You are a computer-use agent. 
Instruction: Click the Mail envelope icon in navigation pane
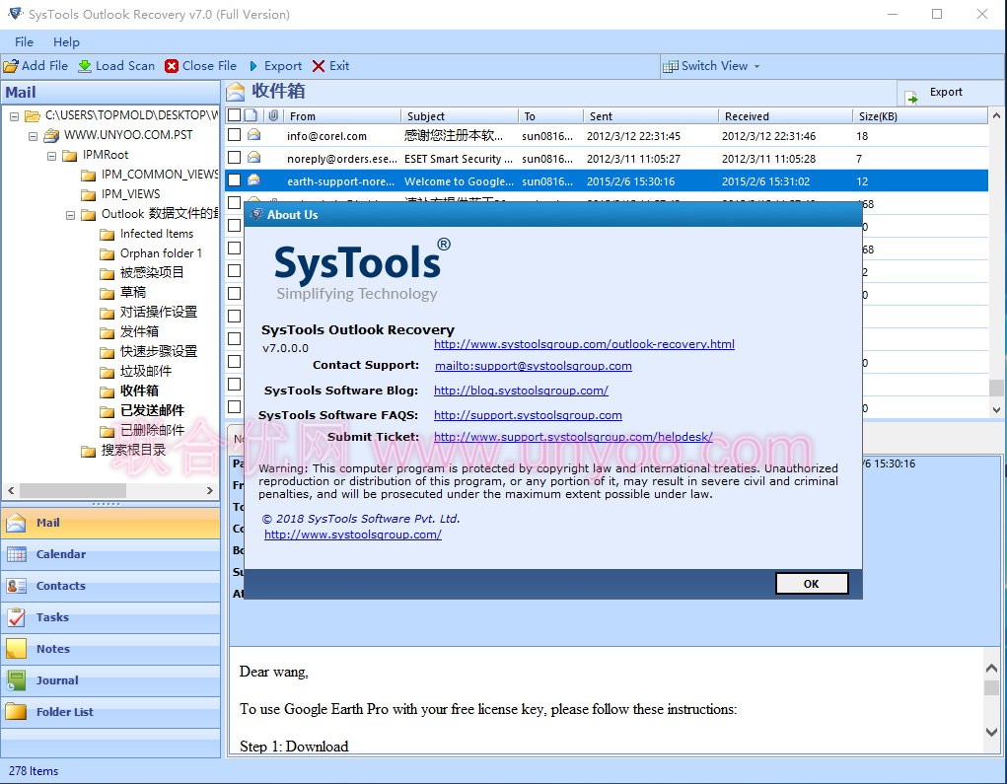(16, 523)
